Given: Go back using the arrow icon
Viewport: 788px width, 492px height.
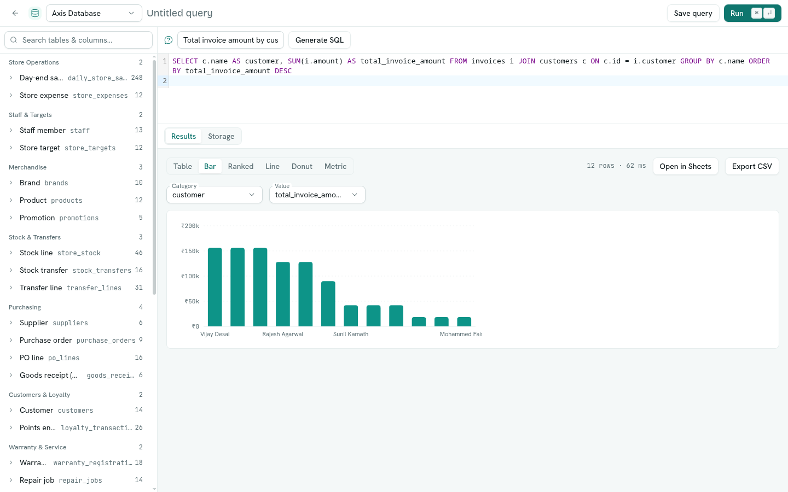Looking at the screenshot, I should 15,13.
